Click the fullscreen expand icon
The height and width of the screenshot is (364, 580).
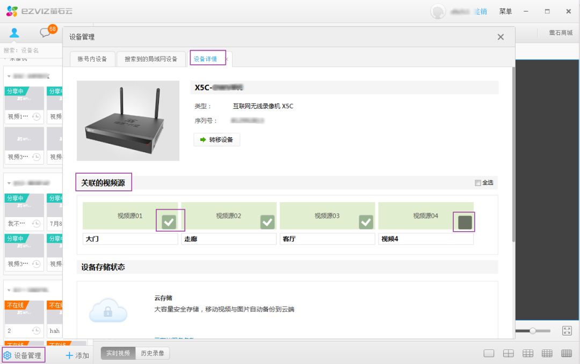tap(567, 331)
